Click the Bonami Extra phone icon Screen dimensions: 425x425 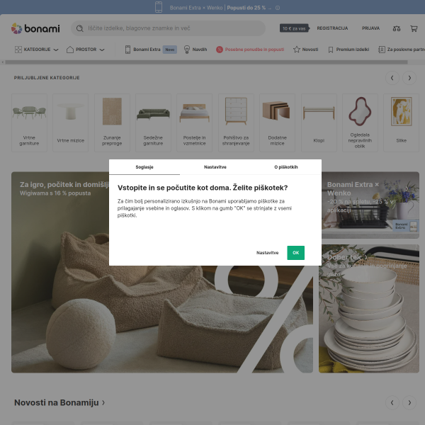127,50
